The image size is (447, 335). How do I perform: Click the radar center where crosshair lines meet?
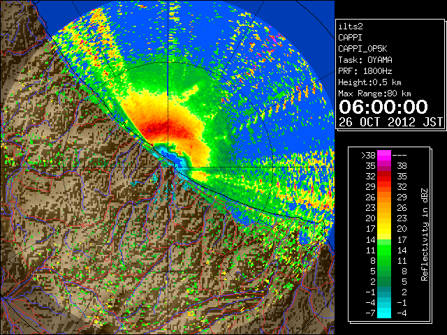(x=168, y=167)
